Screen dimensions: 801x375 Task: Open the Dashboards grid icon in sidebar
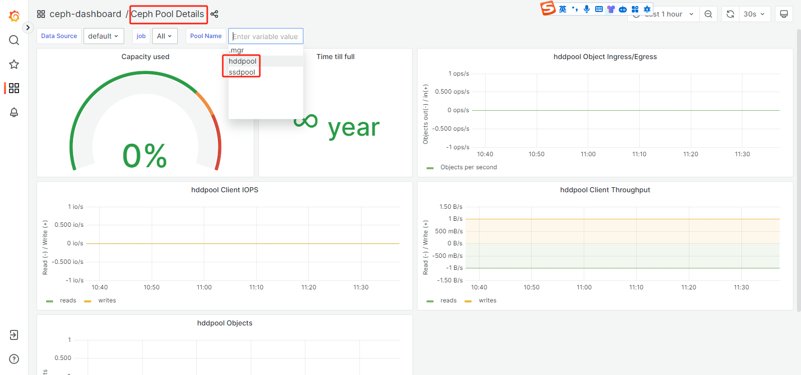coord(14,88)
